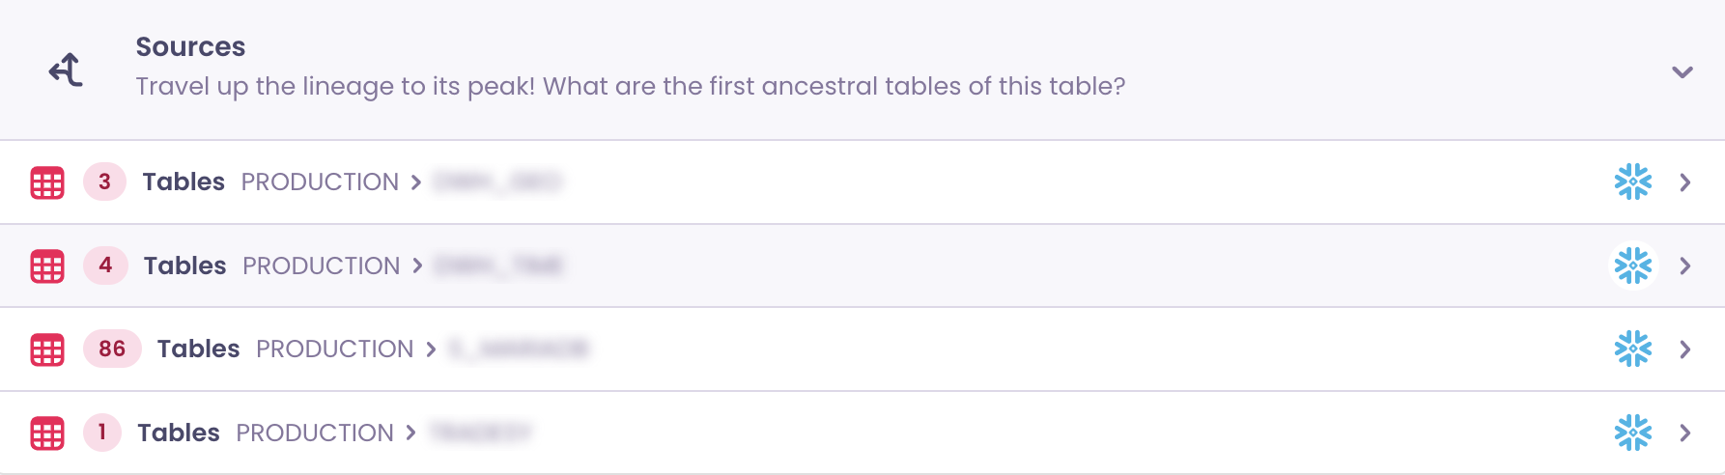This screenshot has width=1725, height=475.
Task: Click the Snowflake icon in the 4 Tables row
Action: tap(1632, 265)
